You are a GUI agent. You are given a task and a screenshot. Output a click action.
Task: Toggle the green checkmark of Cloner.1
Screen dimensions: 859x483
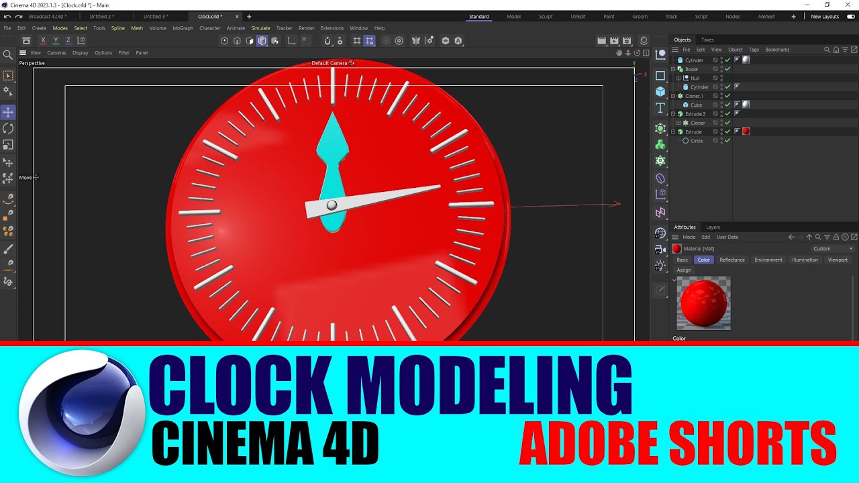pyautogui.click(x=727, y=96)
